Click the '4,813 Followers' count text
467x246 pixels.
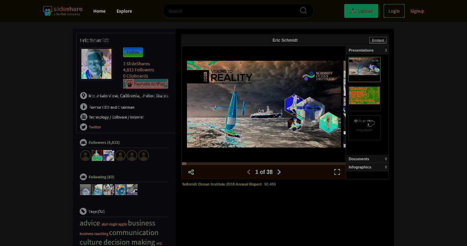coord(138,70)
